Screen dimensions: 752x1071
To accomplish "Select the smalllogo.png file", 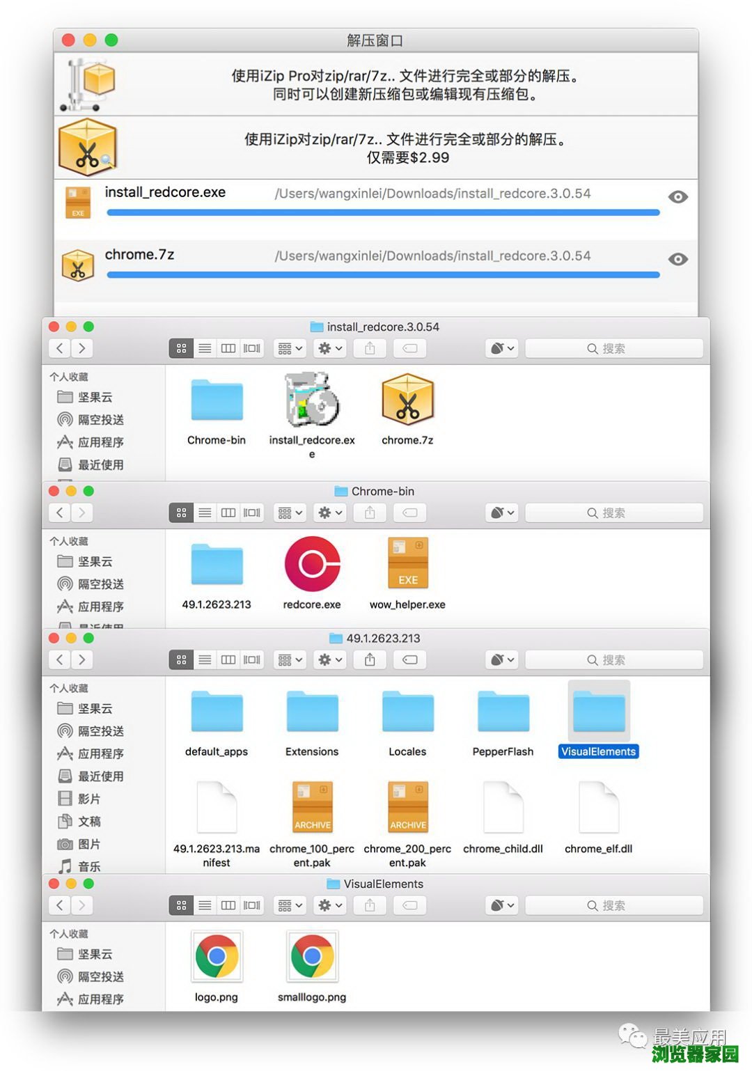I will coord(312,958).
